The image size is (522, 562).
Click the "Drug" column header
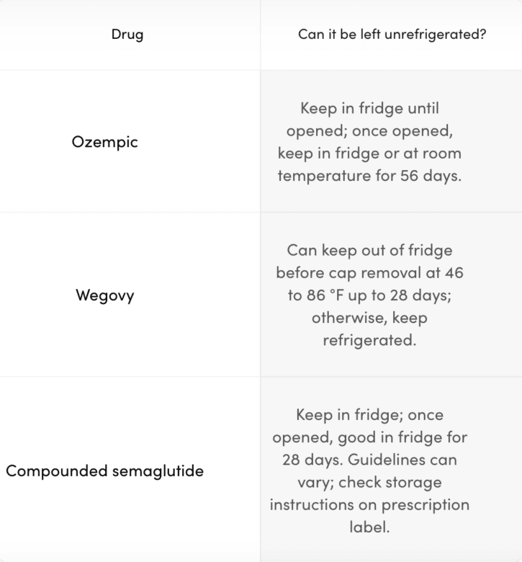point(127,35)
